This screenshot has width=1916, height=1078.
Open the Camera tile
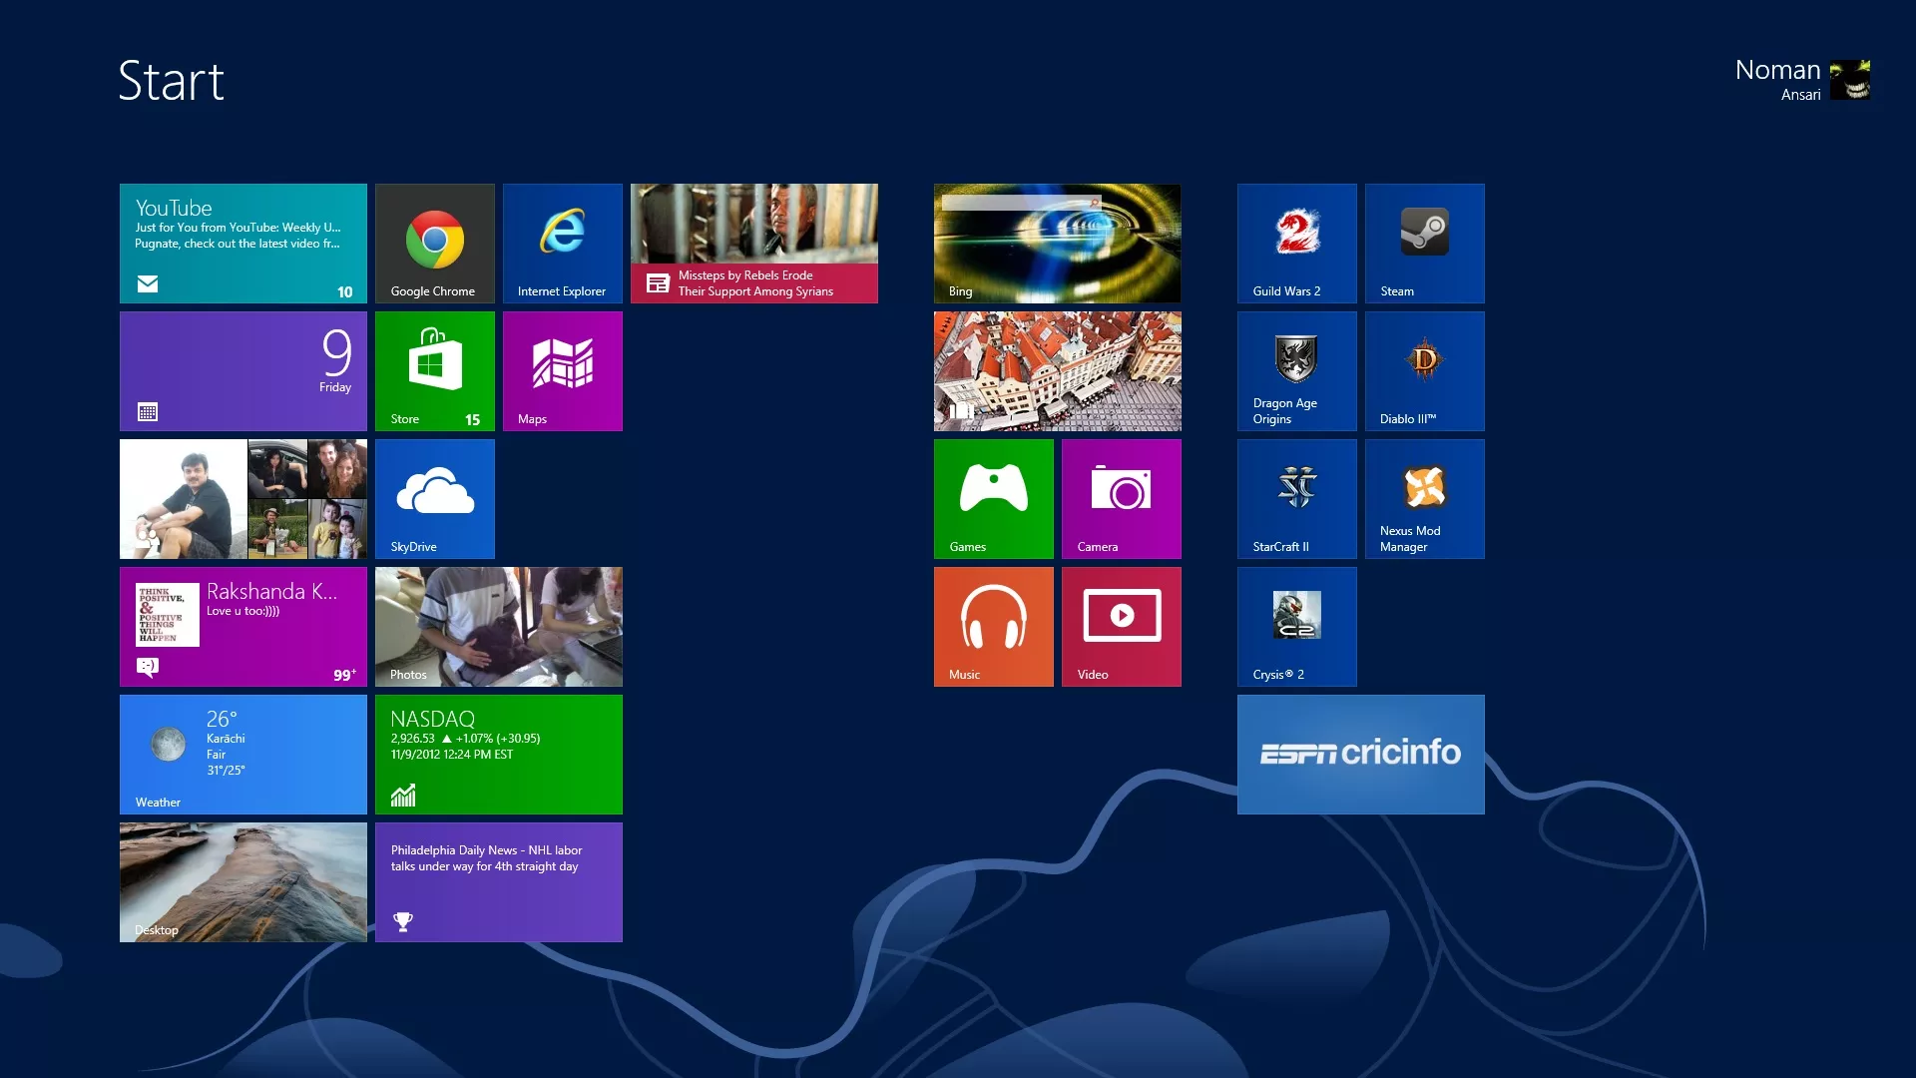click(1122, 499)
